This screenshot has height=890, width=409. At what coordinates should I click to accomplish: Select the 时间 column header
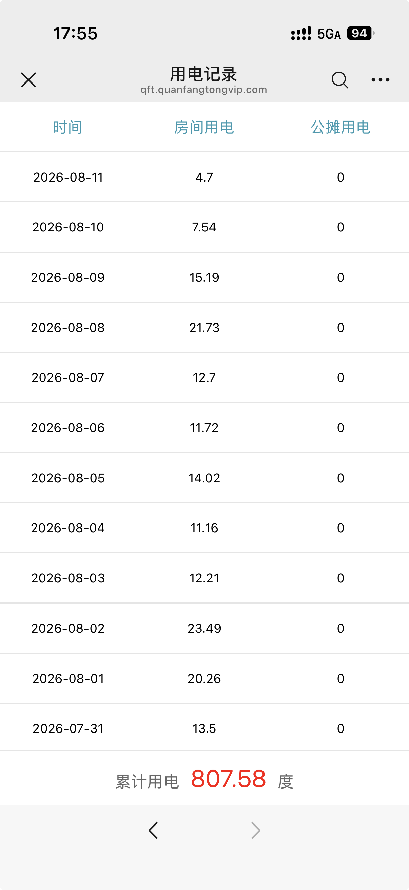pos(67,127)
